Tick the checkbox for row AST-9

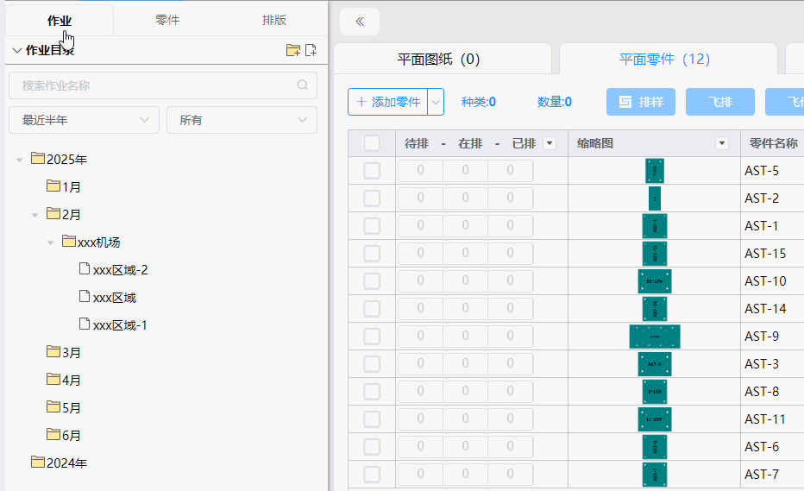372,337
